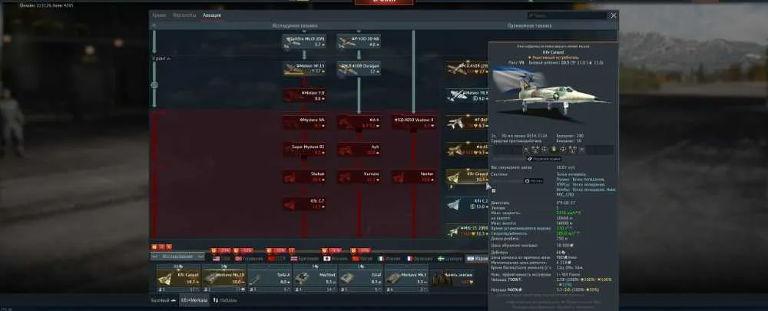Image resolution: width=768 pixels, height=311 pixels.
Task: Select the Kfir Canard crew slot
Action: (178, 279)
